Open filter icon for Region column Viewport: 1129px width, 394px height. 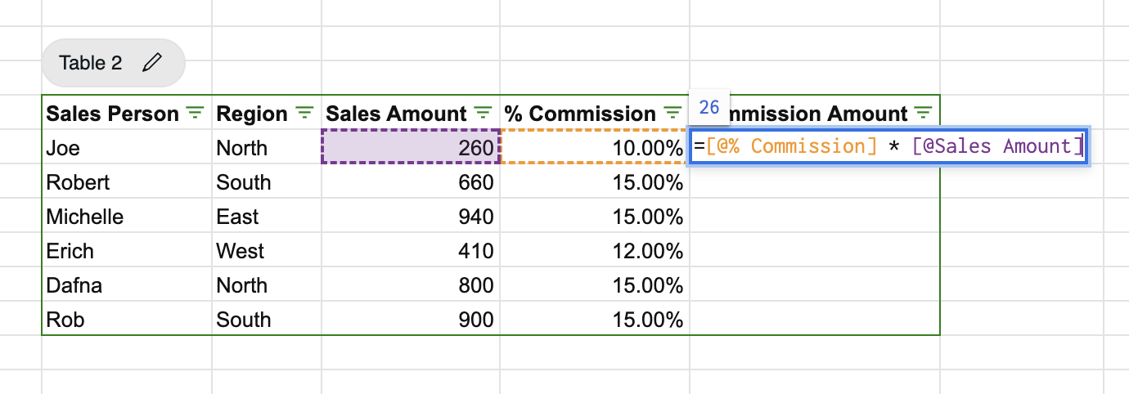click(x=304, y=113)
